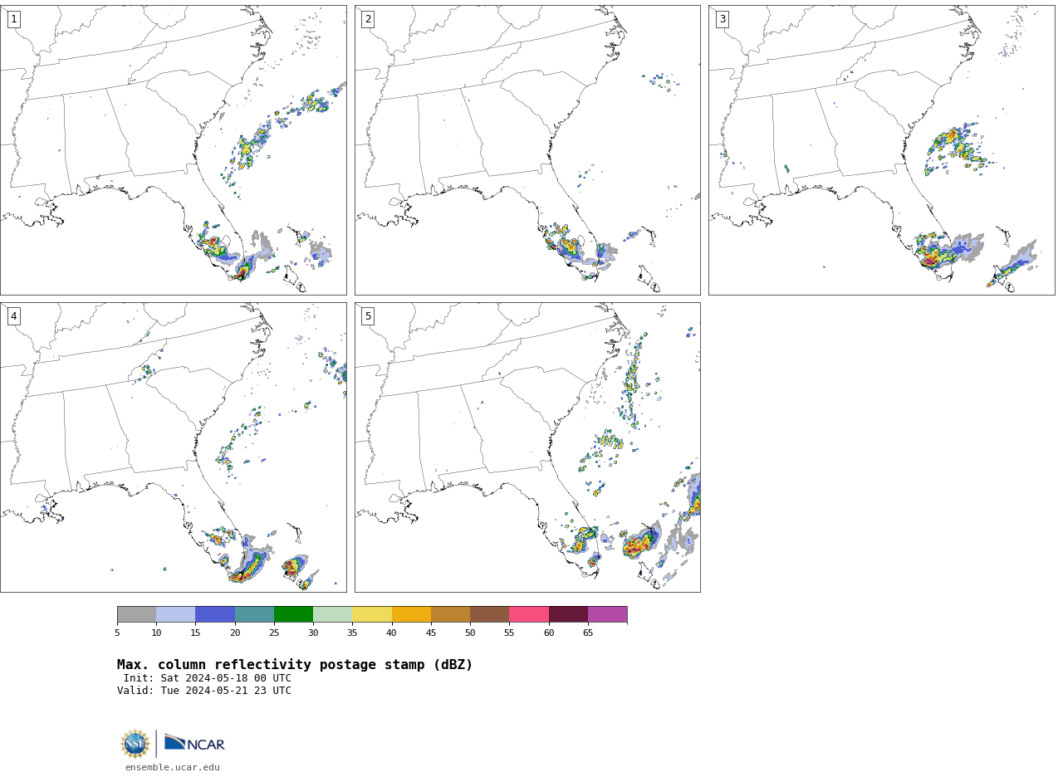Open ensemble member 3 reflectivity map

tap(882, 150)
